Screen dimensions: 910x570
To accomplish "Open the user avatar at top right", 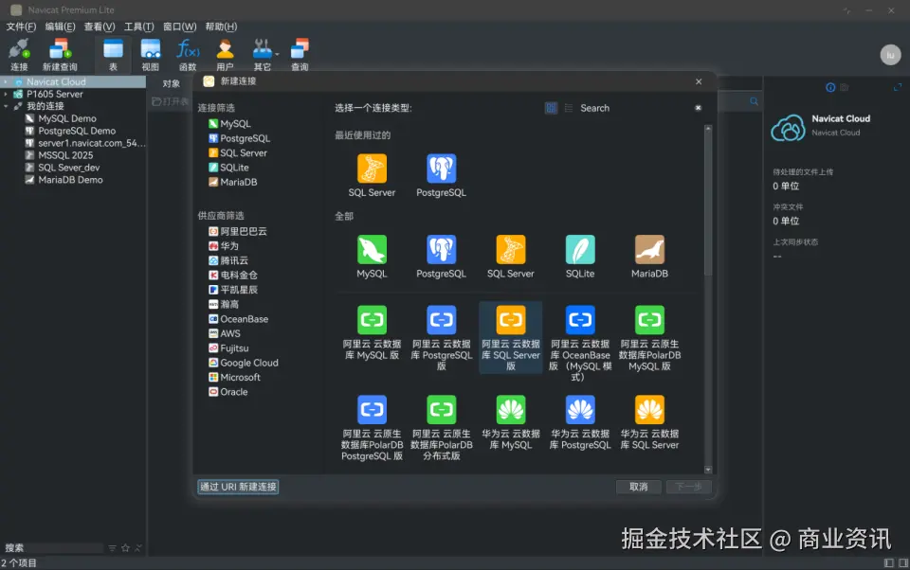I will pos(890,55).
